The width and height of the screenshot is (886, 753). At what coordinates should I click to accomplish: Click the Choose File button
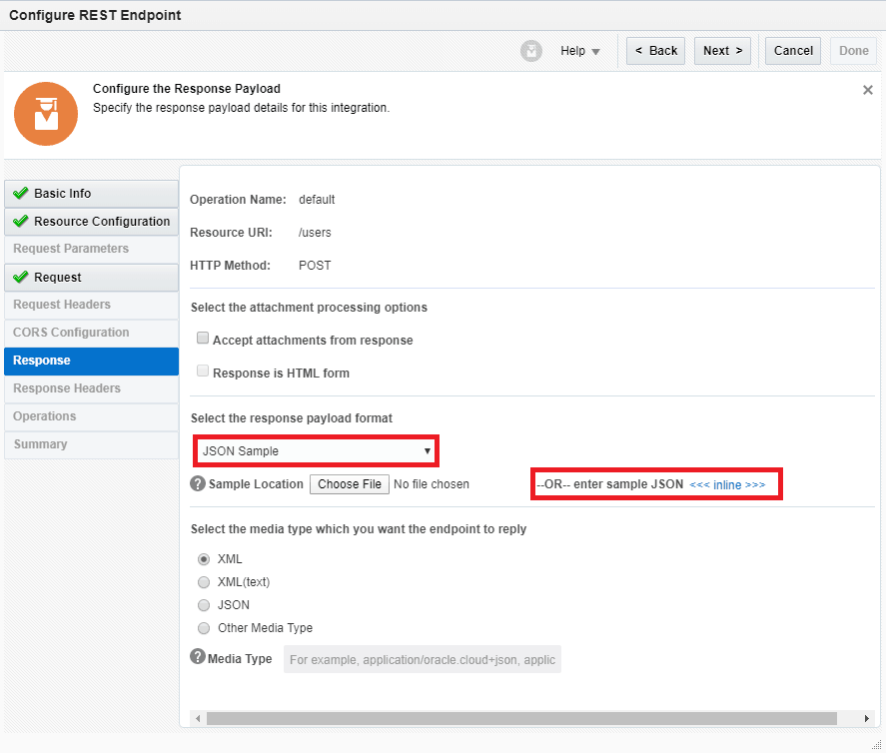click(349, 484)
